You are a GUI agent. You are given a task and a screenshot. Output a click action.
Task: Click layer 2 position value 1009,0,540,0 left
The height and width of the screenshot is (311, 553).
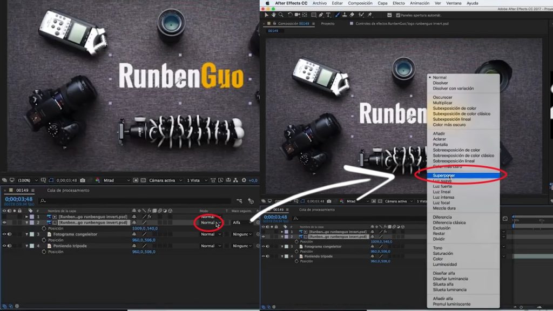pos(145,228)
